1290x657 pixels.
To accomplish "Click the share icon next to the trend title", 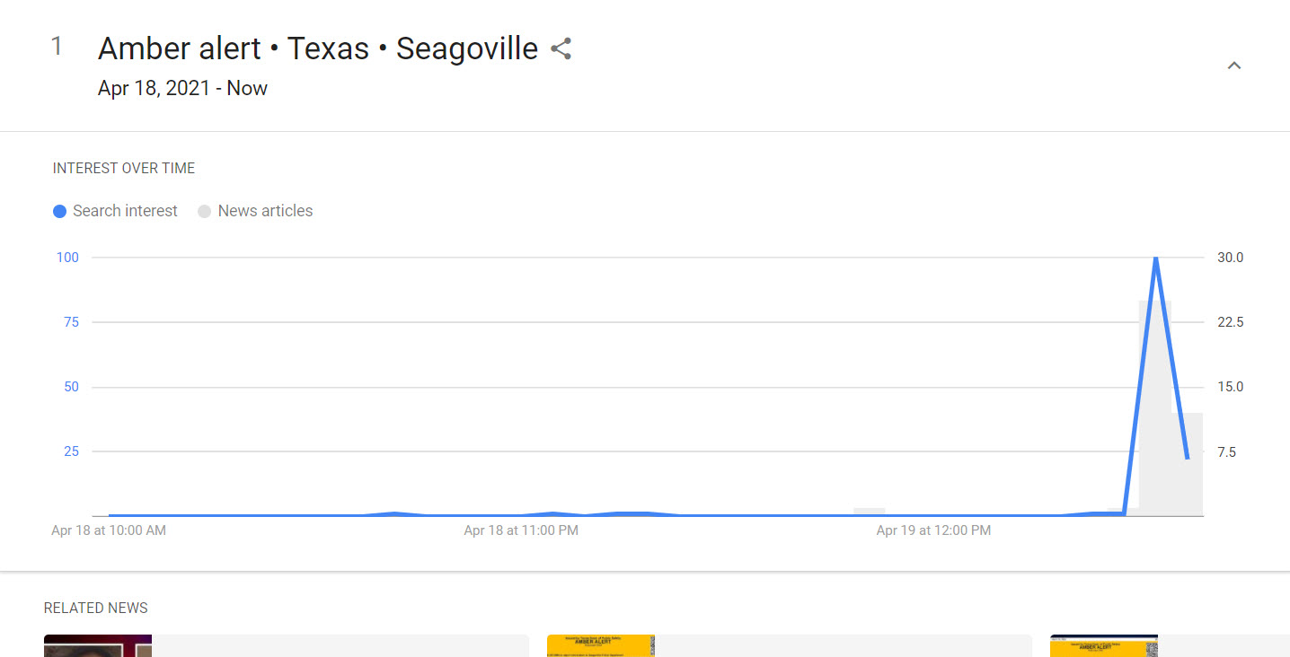I will click(x=560, y=48).
